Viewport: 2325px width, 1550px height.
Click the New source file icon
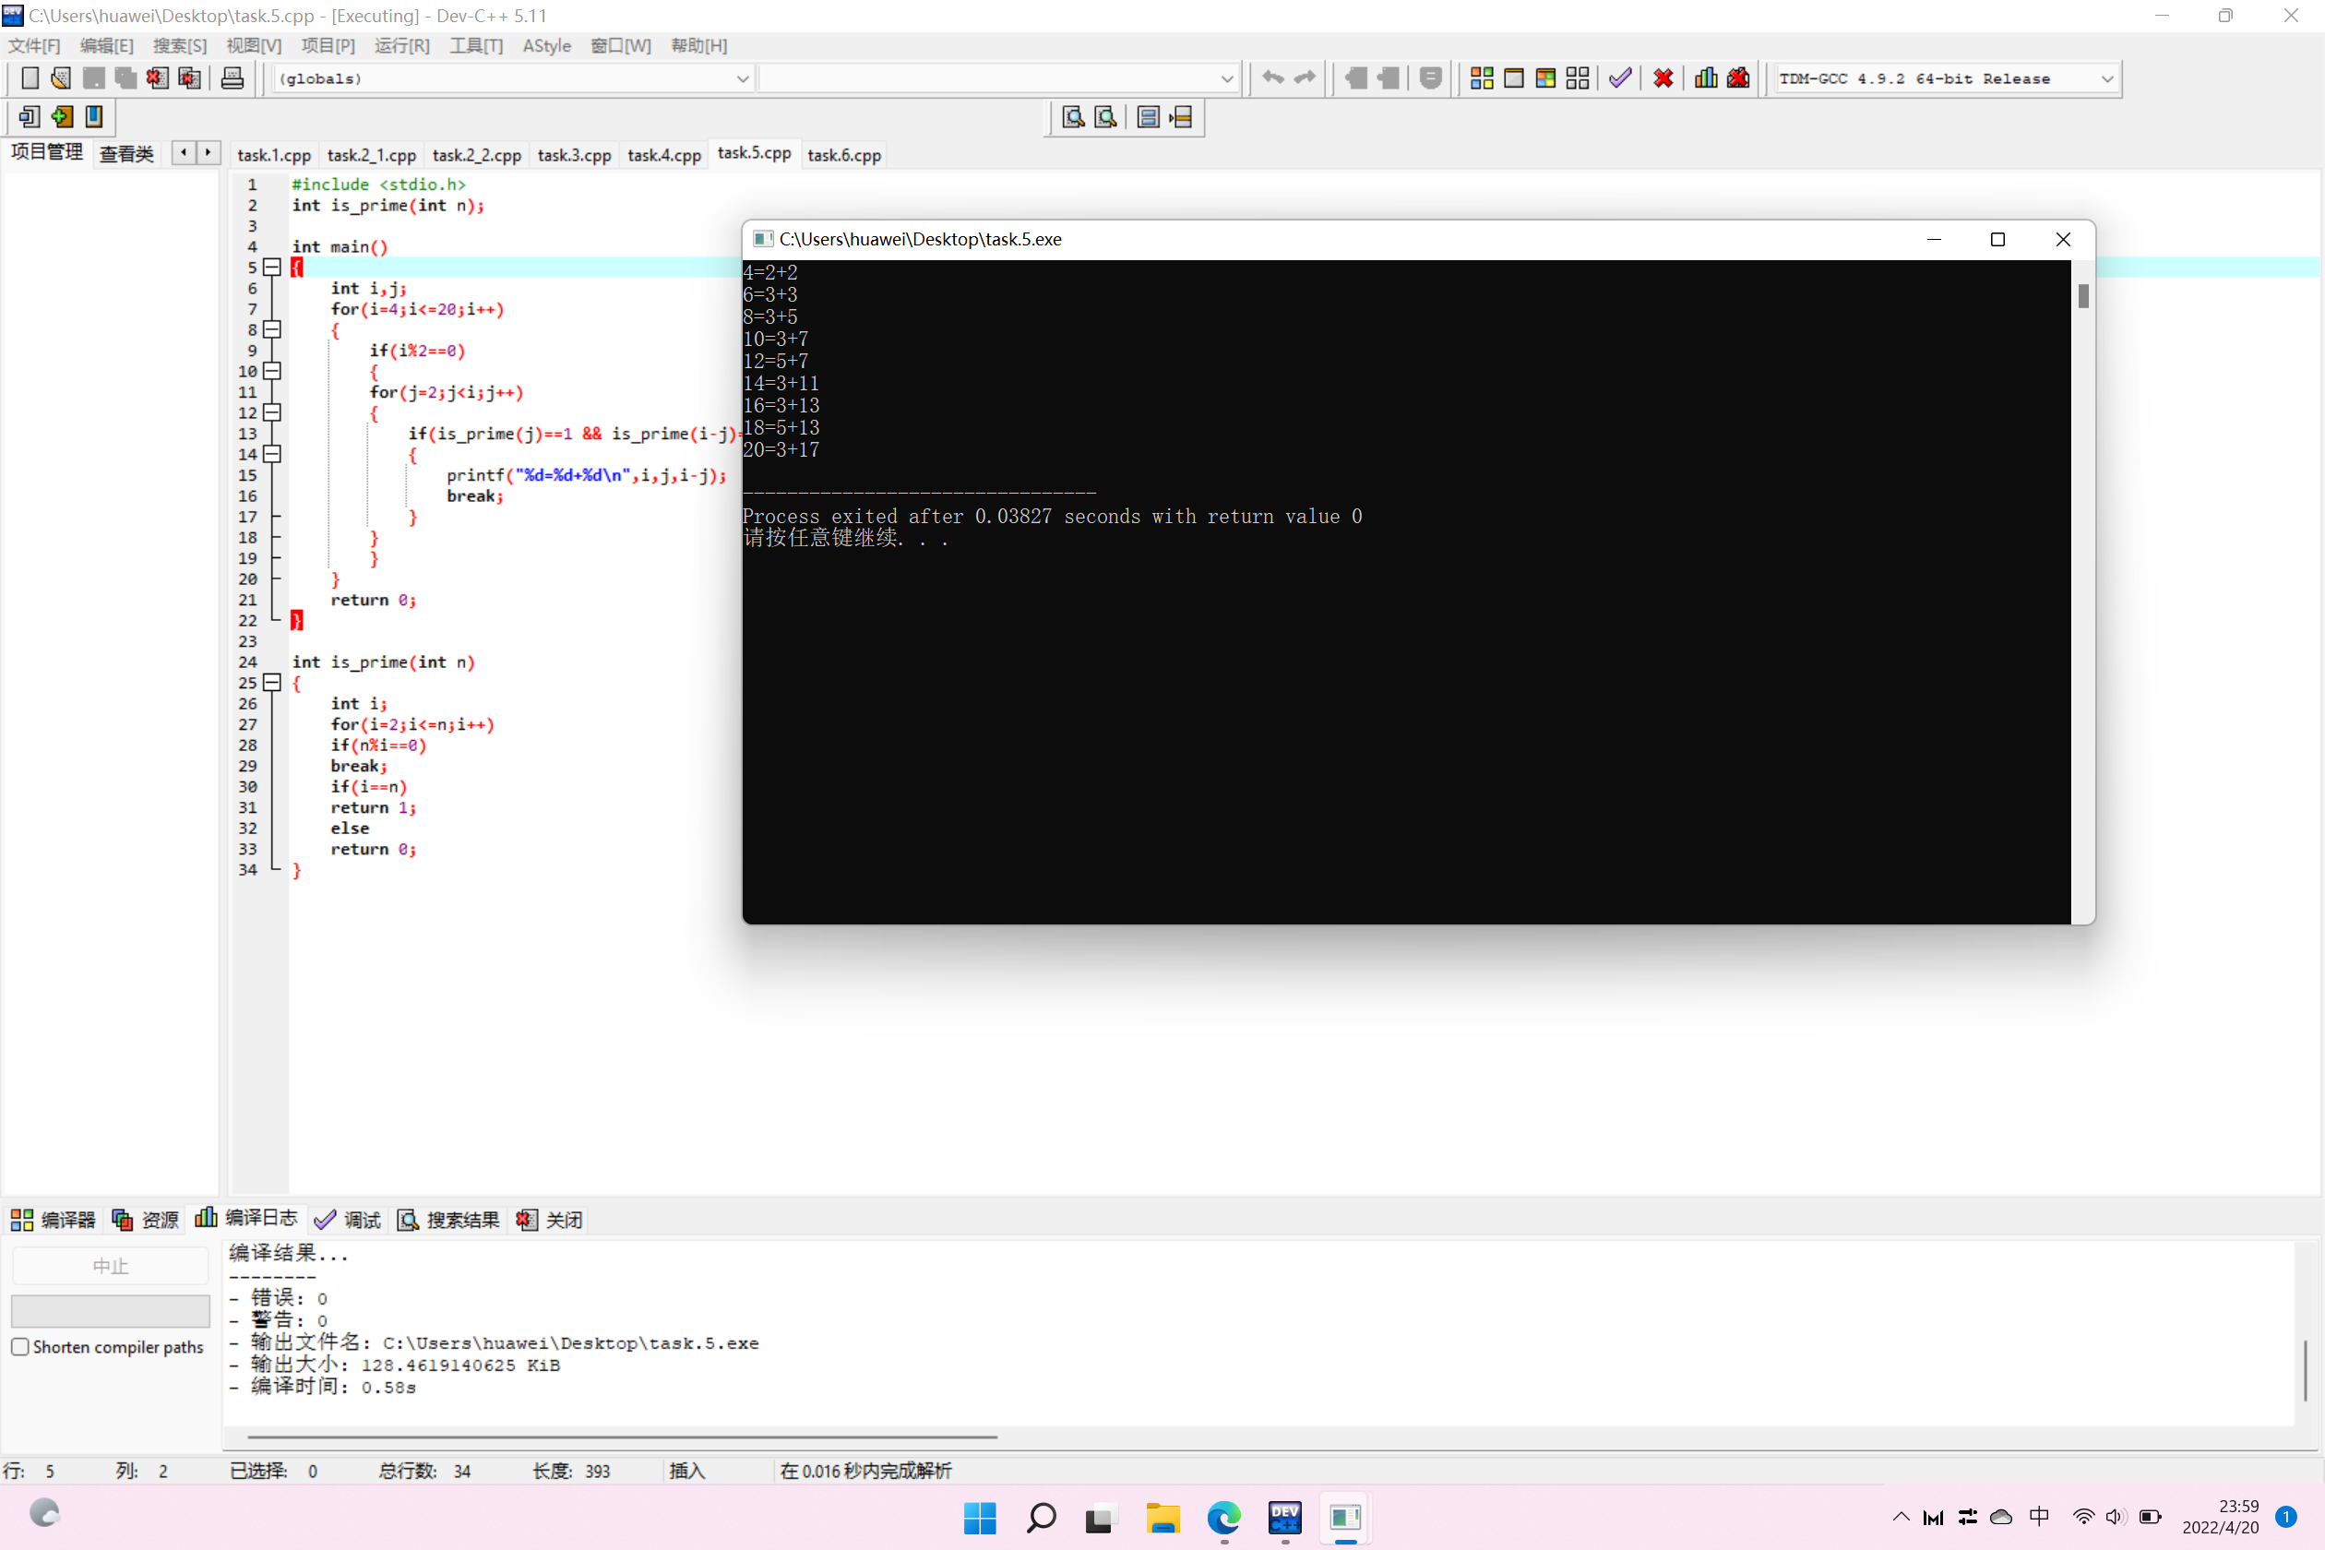30,78
